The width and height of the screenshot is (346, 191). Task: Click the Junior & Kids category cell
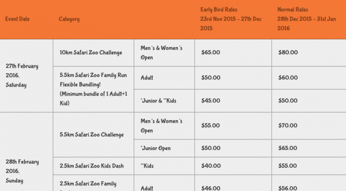click(164, 101)
